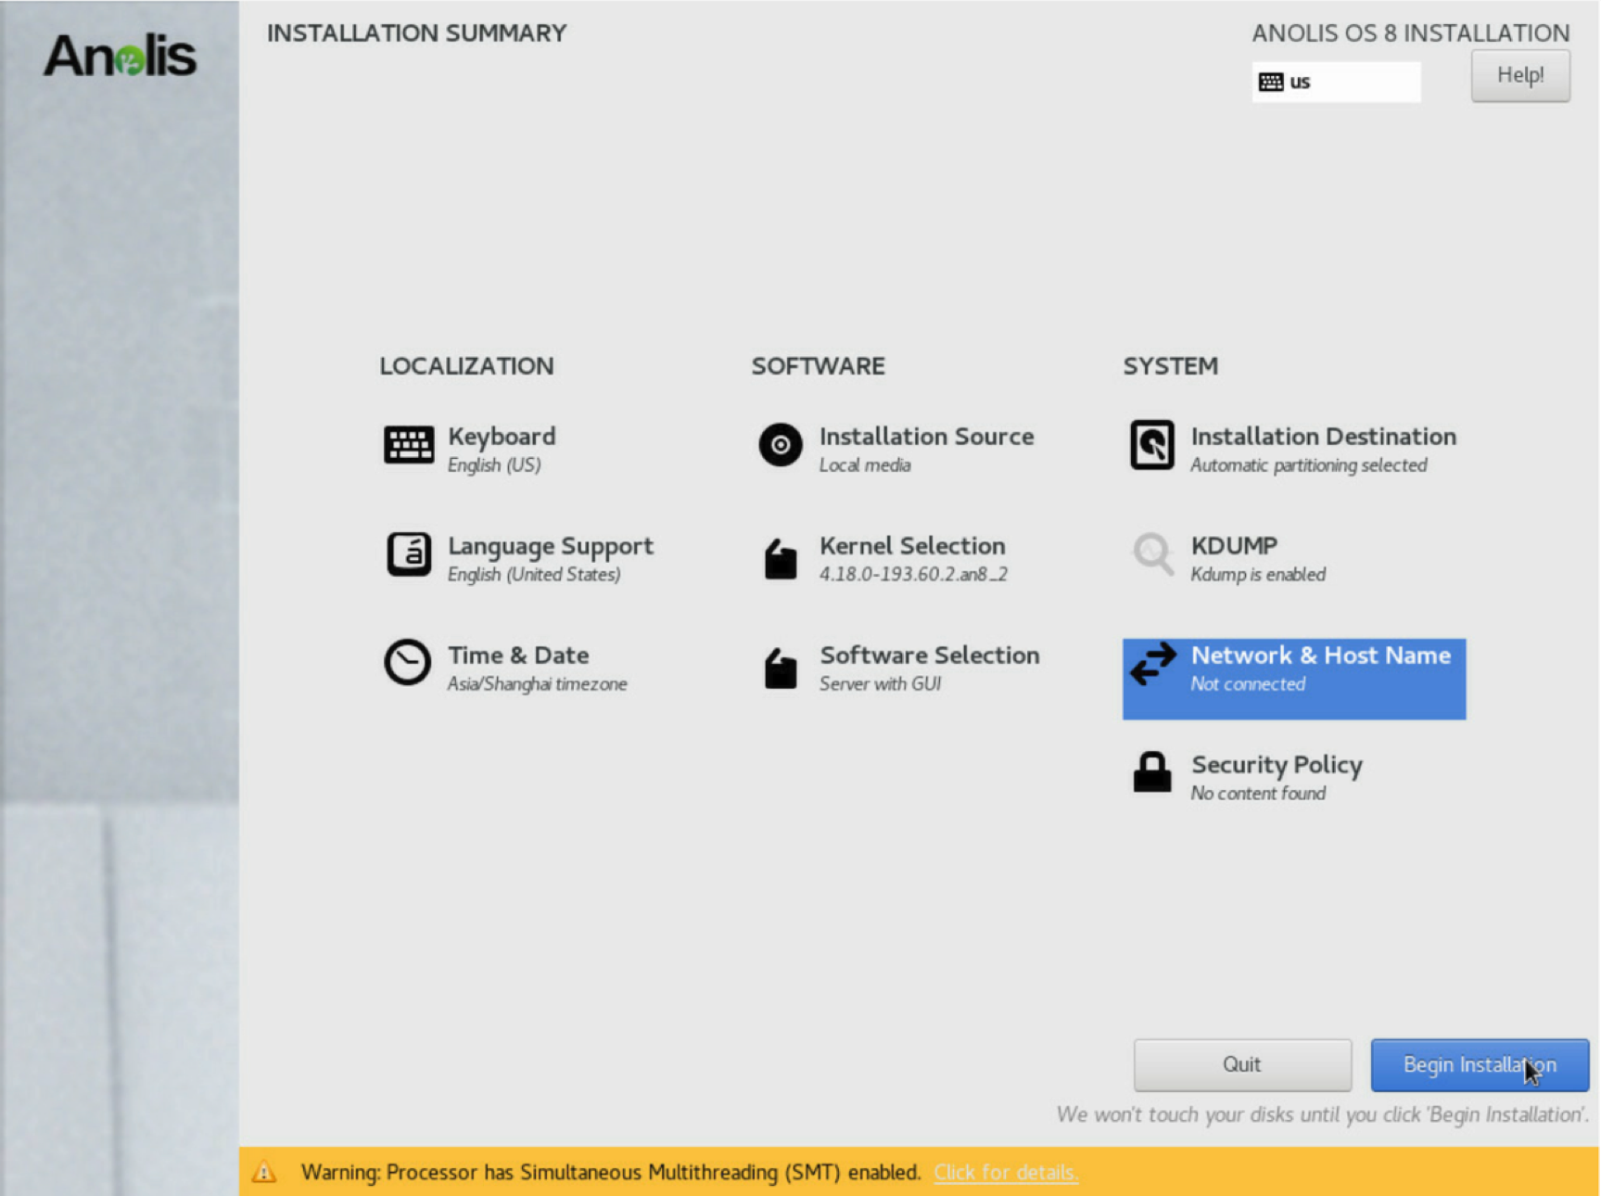Viewport: 1601px width, 1196px height.
Task: Click the Kernel Selection package icon
Action: coord(781,559)
